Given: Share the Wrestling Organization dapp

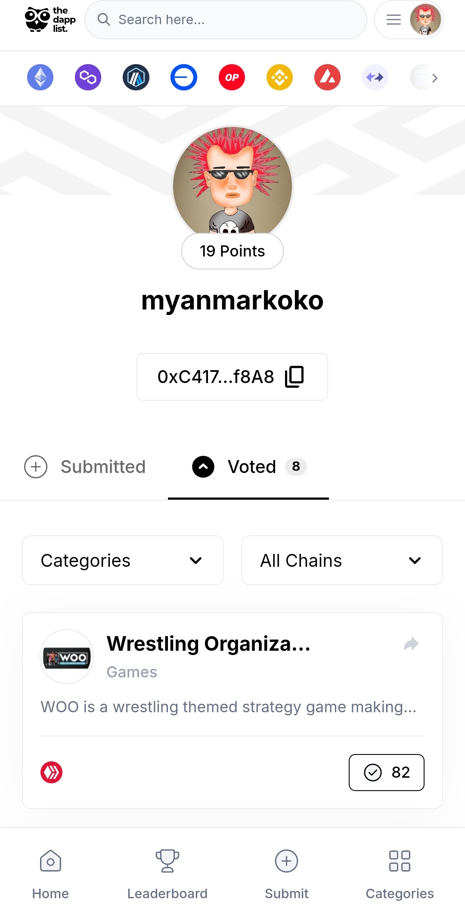Looking at the screenshot, I should click(411, 644).
